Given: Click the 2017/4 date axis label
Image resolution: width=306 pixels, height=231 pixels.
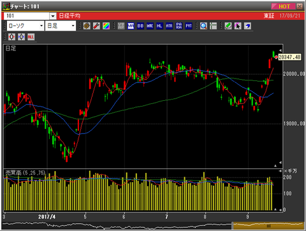Looking at the screenshot, I should point(47,217).
